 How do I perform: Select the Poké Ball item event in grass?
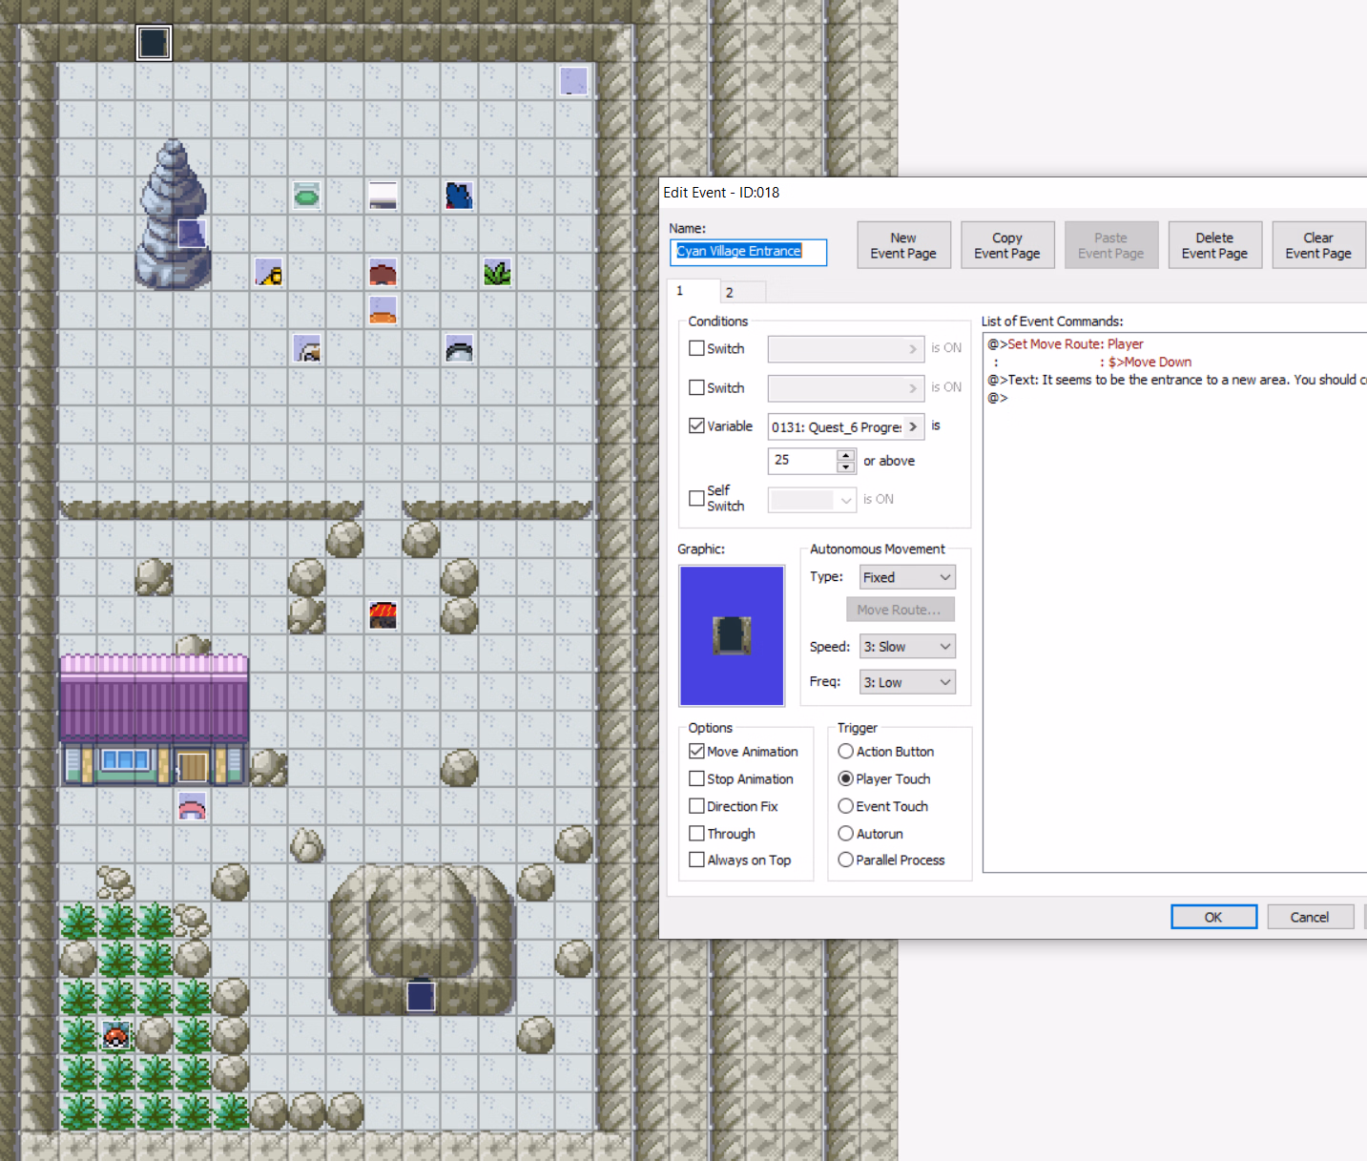click(115, 1036)
